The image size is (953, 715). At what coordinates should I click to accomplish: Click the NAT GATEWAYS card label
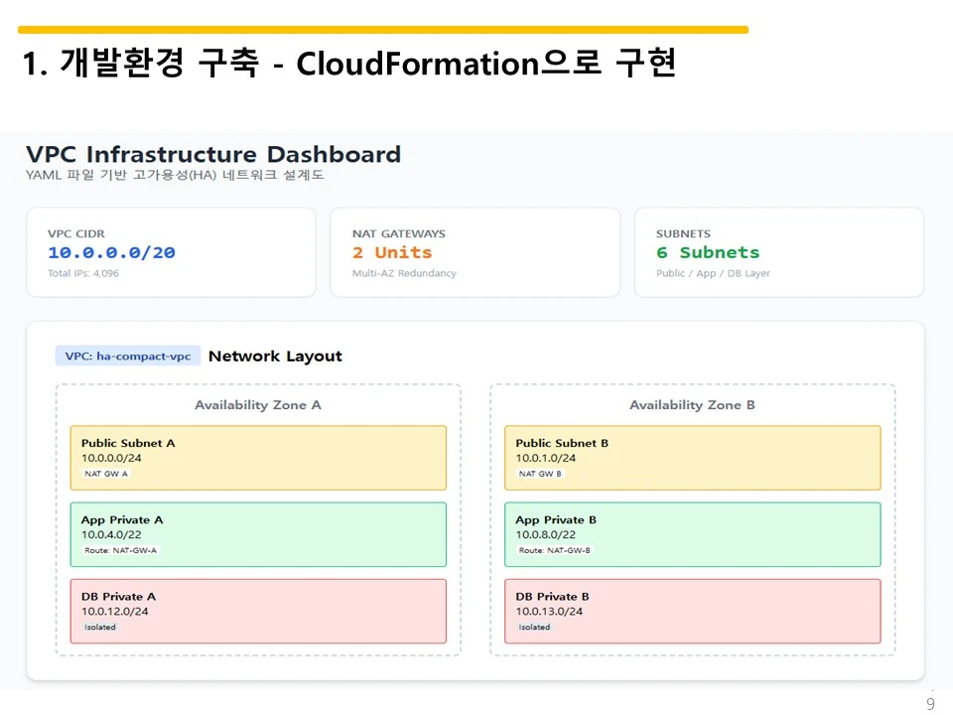[399, 233]
